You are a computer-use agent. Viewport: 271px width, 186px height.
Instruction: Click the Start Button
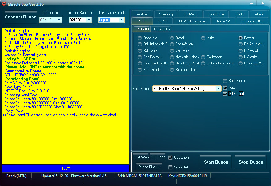click(216, 162)
